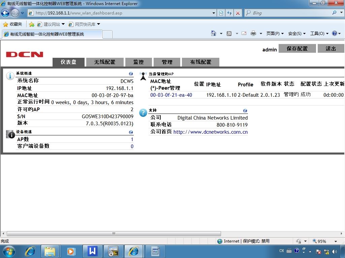This screenshot has width=345, height=258.
Task: Open the new empty browser tab
Action: click(x=107, y=34)
